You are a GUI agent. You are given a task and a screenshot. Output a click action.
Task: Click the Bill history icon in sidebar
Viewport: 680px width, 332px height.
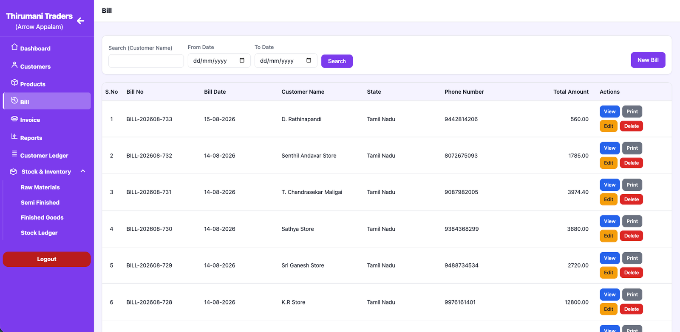[x=14, y=100]
